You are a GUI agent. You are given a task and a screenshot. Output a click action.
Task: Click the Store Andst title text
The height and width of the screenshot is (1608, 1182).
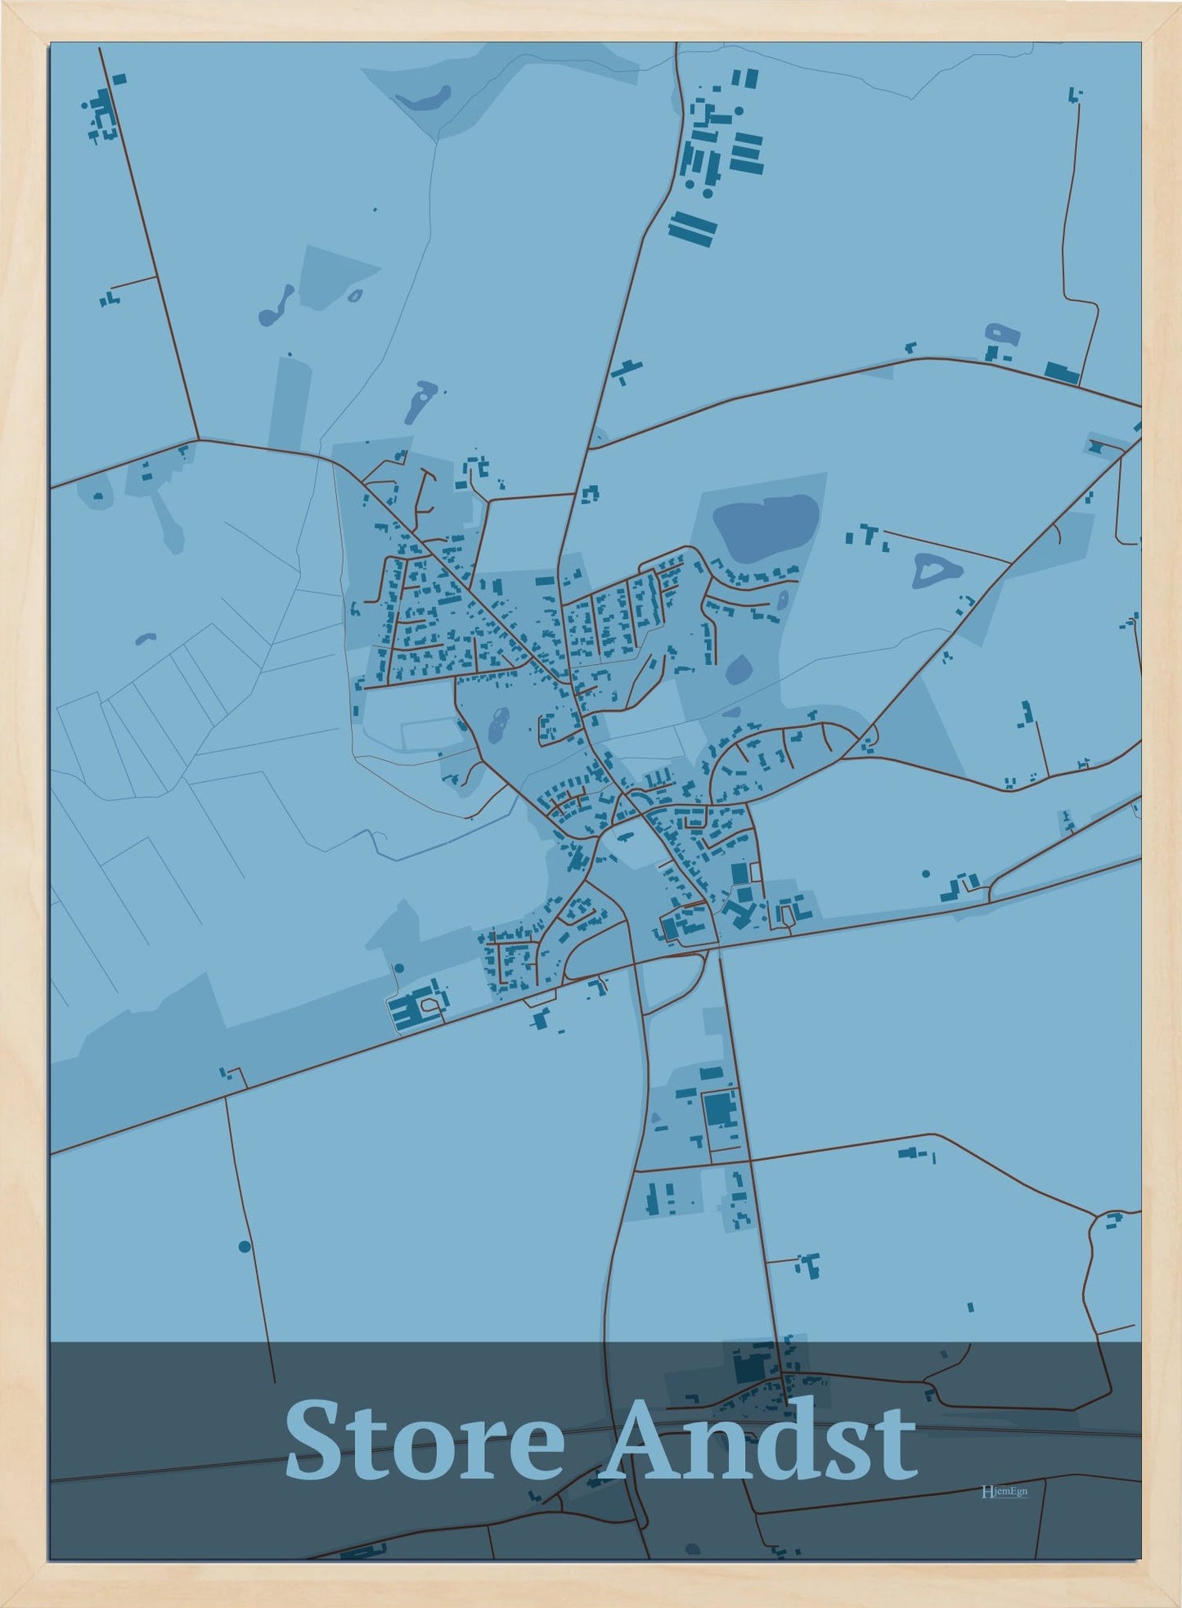tap(600, 1441)
